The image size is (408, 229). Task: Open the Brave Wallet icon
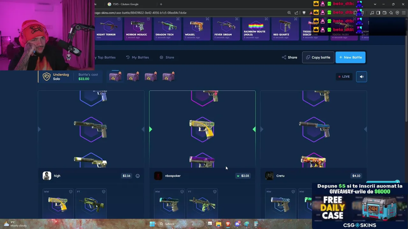click(x=384, y=13)
